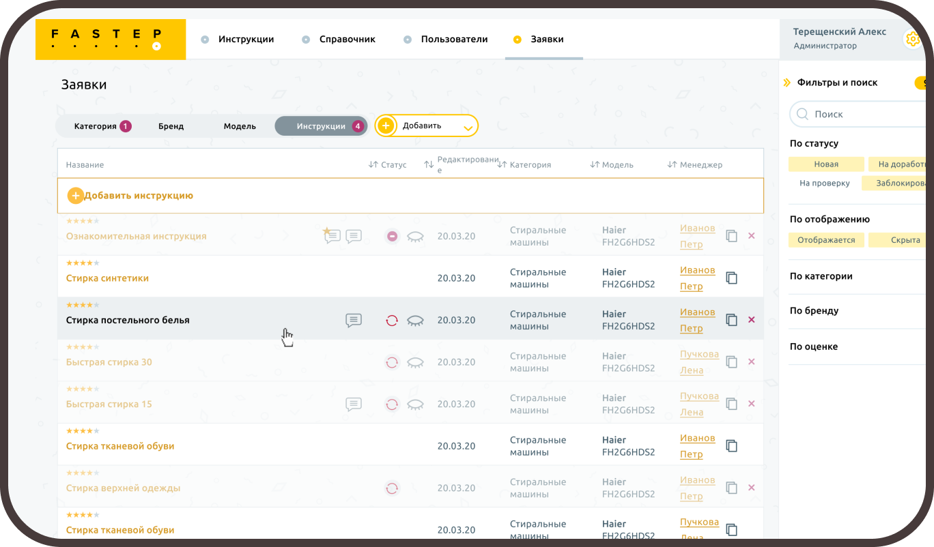The height and width of the screenshot is (547, 934).
Task: Toggle the Новая status filter
Action: click(826, 164)
